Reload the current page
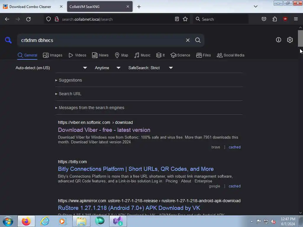Viewport: 303px width, 227px height. click(28, 19)
